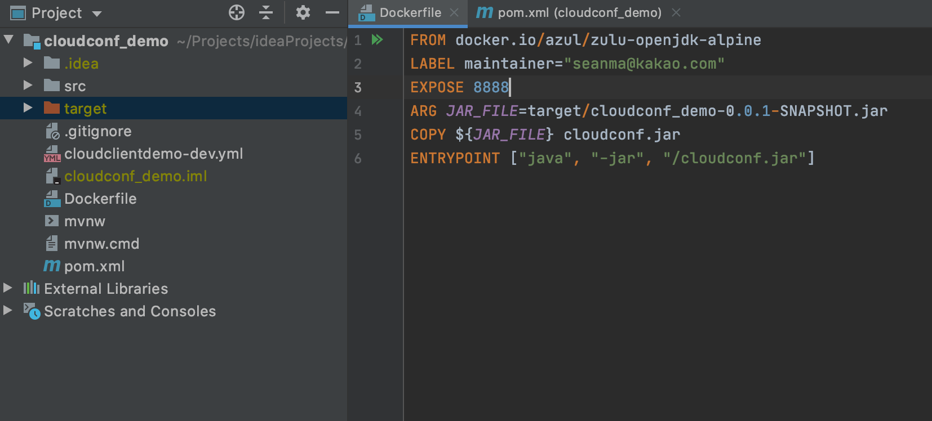Click the .gitignore file icon

click(52, 131)
